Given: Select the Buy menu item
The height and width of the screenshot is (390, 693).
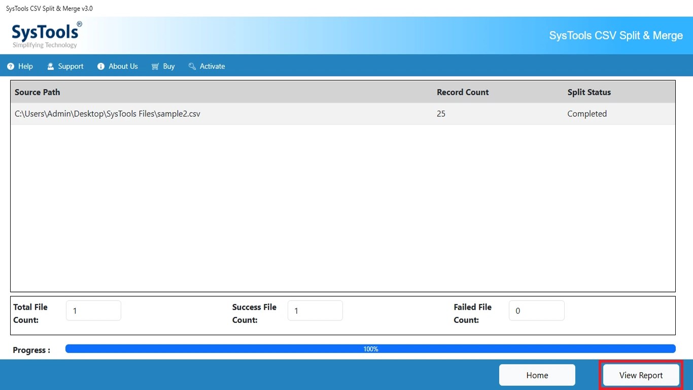Looking at the screenshot, I should (x=163, y=67).
